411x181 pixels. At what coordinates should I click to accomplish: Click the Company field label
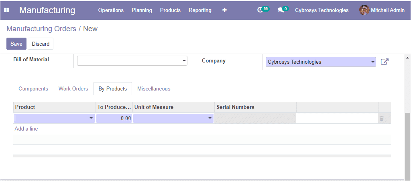pos(214,61)
